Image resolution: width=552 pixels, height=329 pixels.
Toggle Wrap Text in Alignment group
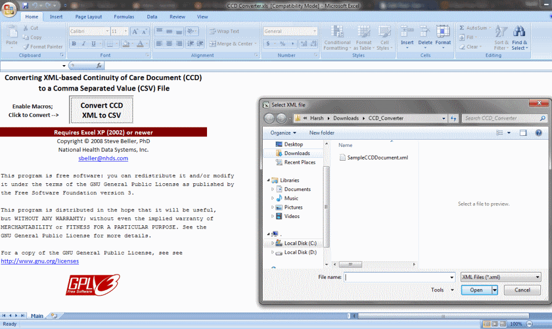point(224,31)
